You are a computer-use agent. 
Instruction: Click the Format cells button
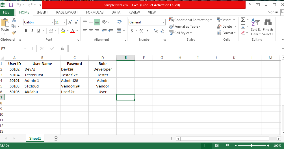pyautogui.click(x=226, y=33)
